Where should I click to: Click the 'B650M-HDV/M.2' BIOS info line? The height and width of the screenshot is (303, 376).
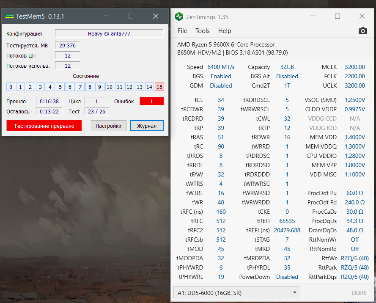(232, 52)
